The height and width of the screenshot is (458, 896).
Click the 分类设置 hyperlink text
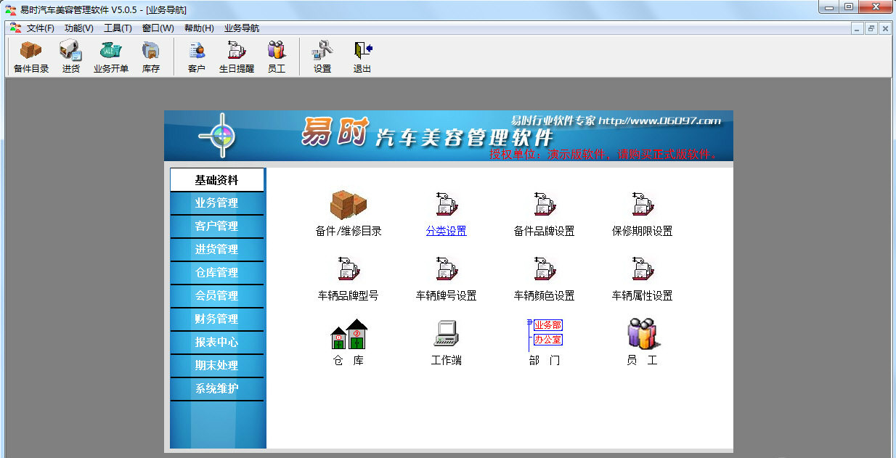pyautogui.click(x=447, y=232)
